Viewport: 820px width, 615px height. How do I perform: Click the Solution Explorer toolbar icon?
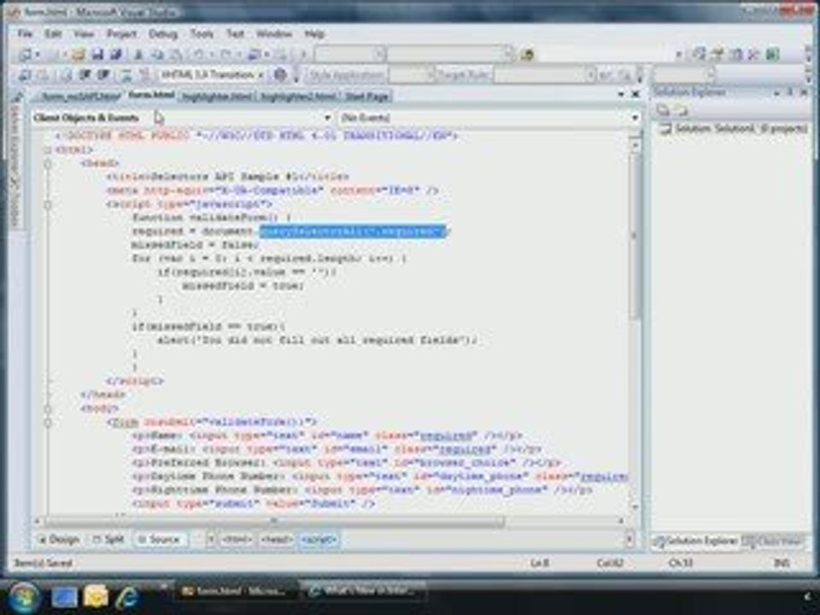pos(699,54)
